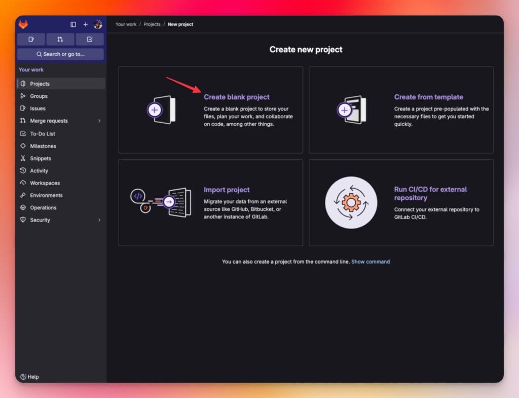This screenshot has height=398, width=519.
Task: Click the Help link at bottom
Action: click(x=29, y=377)
